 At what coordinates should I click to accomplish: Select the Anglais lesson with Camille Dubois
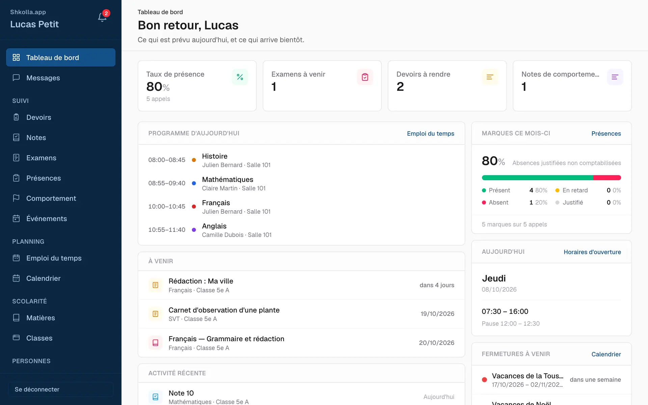[x=301, y=230]
